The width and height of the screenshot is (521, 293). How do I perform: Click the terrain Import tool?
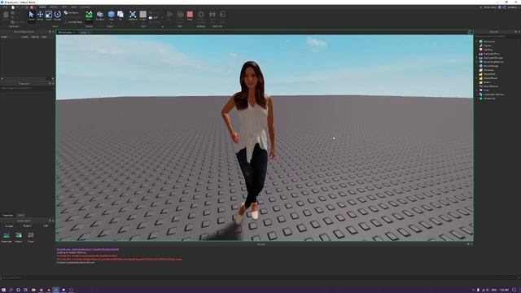tap(19, 237)
